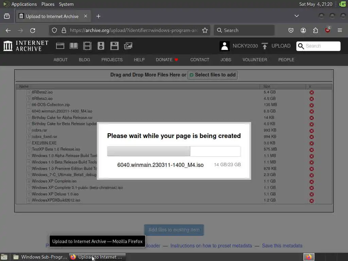Bookmark this page with the star
This screenshot has width=348, height=261.
(x=205, y=30)
